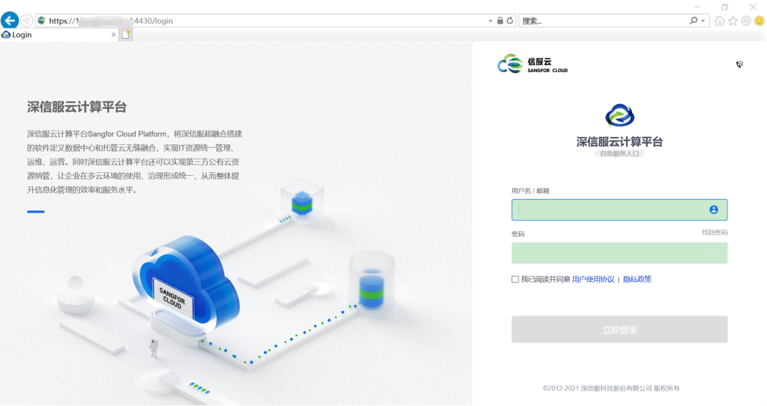Screen dimensions: 767x406
Task: Click the user avatar icon in username field
Action: (x=714, y=210)
